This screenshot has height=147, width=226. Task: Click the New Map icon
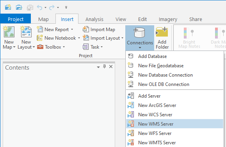[x=9, y=32]
